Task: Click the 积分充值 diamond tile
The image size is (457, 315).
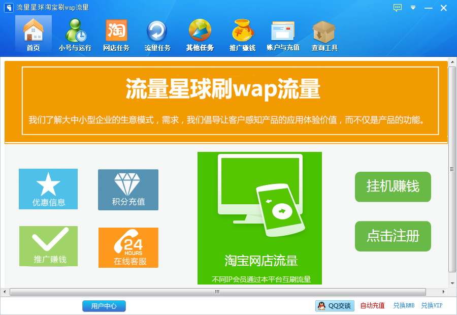Action: pyautogui.click(x=128, y=190)
